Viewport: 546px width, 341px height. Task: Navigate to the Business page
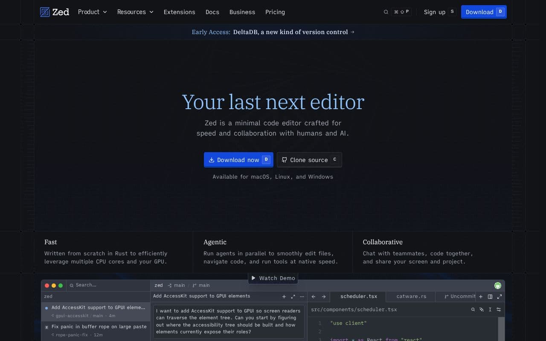pos(242,12)
